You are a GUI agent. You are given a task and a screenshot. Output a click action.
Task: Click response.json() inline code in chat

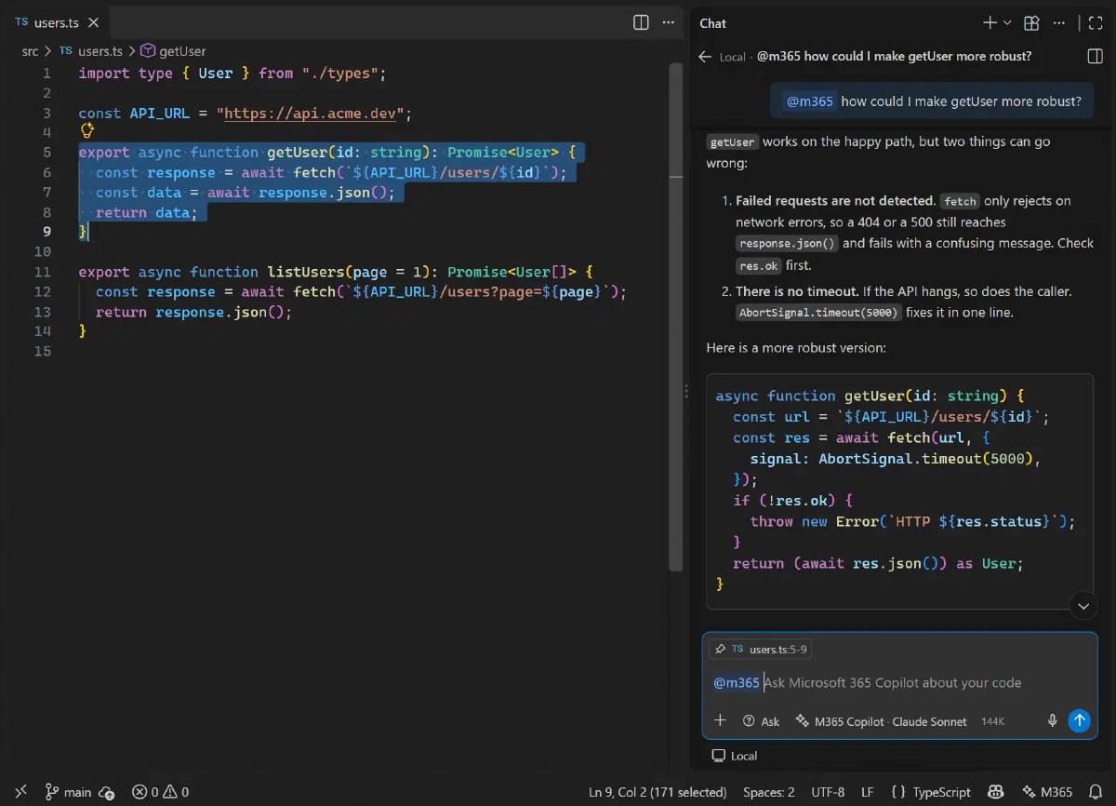point(787,243)
